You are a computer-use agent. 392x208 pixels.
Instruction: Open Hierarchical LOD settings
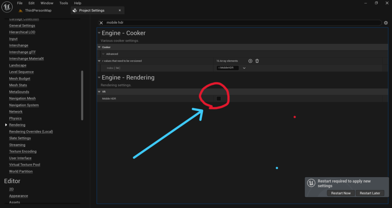(x=22, y=32)
